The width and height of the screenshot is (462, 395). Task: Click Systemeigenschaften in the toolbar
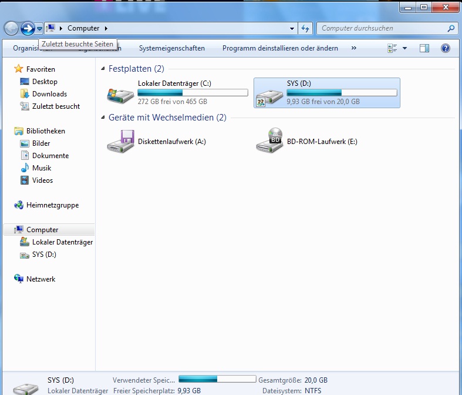pyautogui.click(x=171, y=48)
